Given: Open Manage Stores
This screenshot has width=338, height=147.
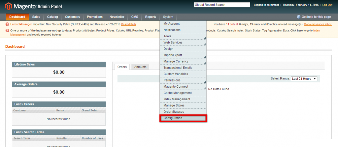Looking at the screenshot, I should coord(183,105).
